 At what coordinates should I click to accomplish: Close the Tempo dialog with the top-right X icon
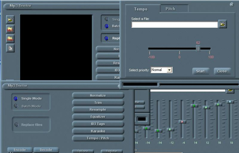tap(232, 4)
